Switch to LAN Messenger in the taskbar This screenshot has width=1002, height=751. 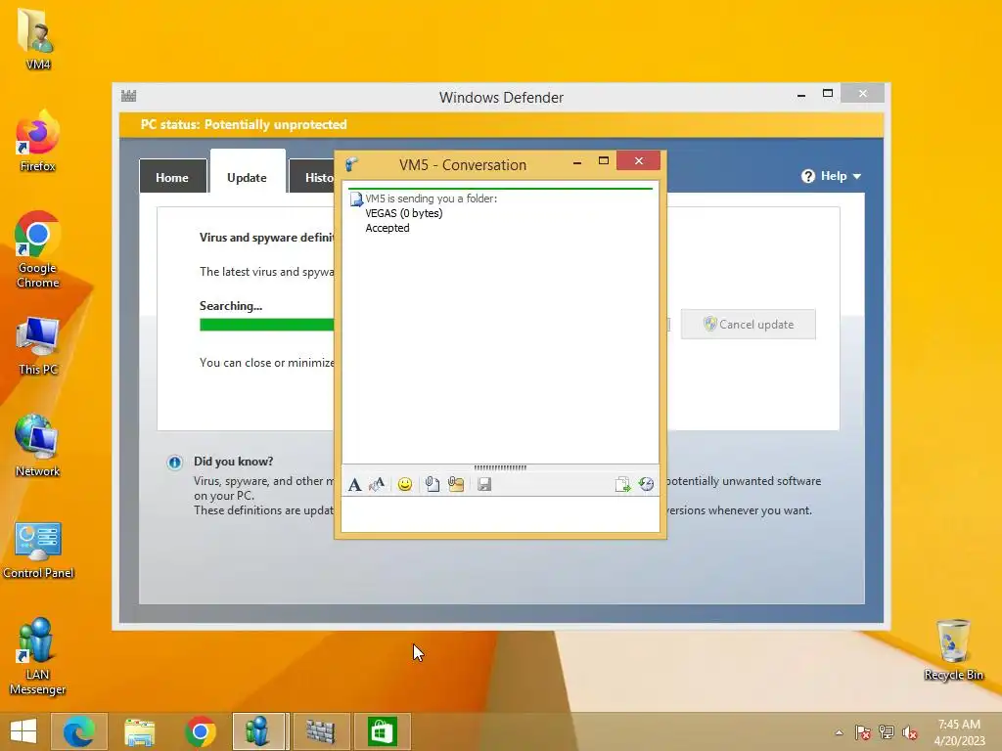click(258, 731)
